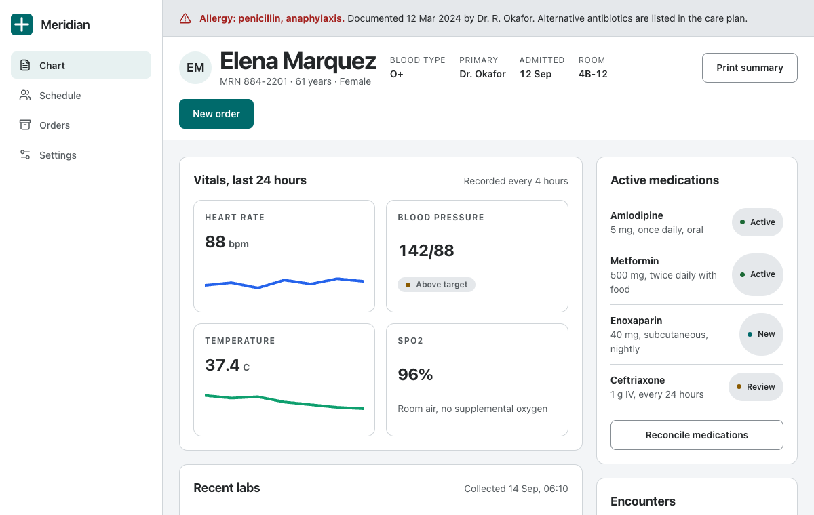Click the blood type value O+
The image size is (814, 515).
(x=397, y=74)
